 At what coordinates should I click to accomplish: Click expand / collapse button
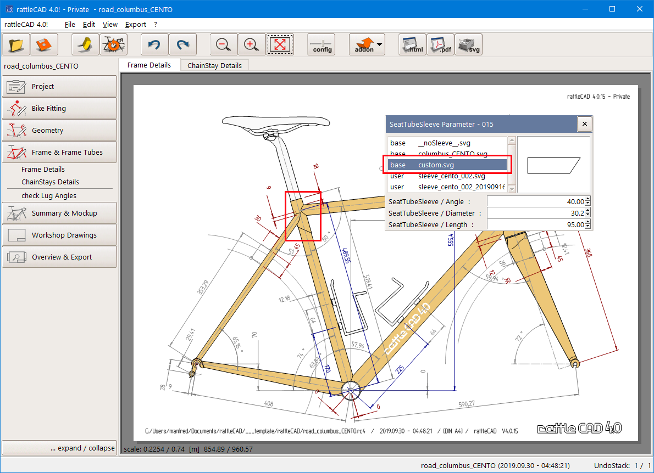pyautogui.click(x=60, y=448)
